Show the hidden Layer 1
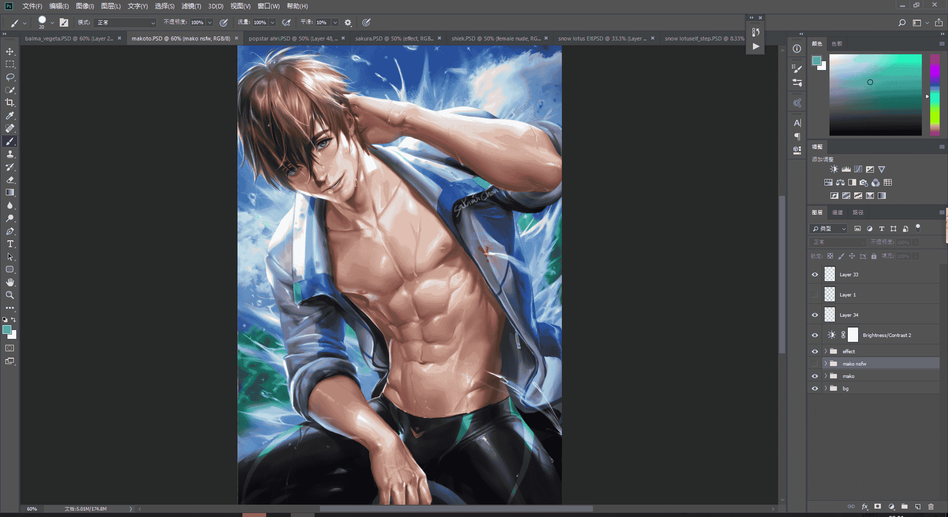 [x=815, y=295]
